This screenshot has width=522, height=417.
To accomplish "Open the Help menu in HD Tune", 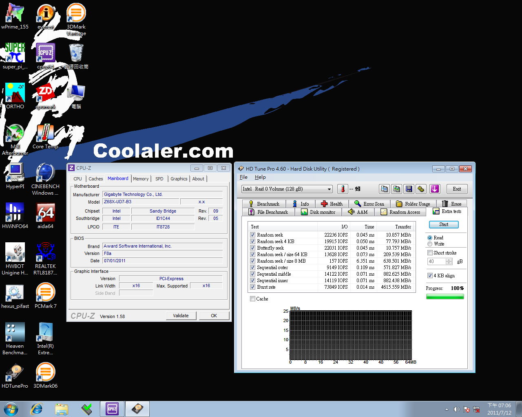I will click(x=260, y=177).
